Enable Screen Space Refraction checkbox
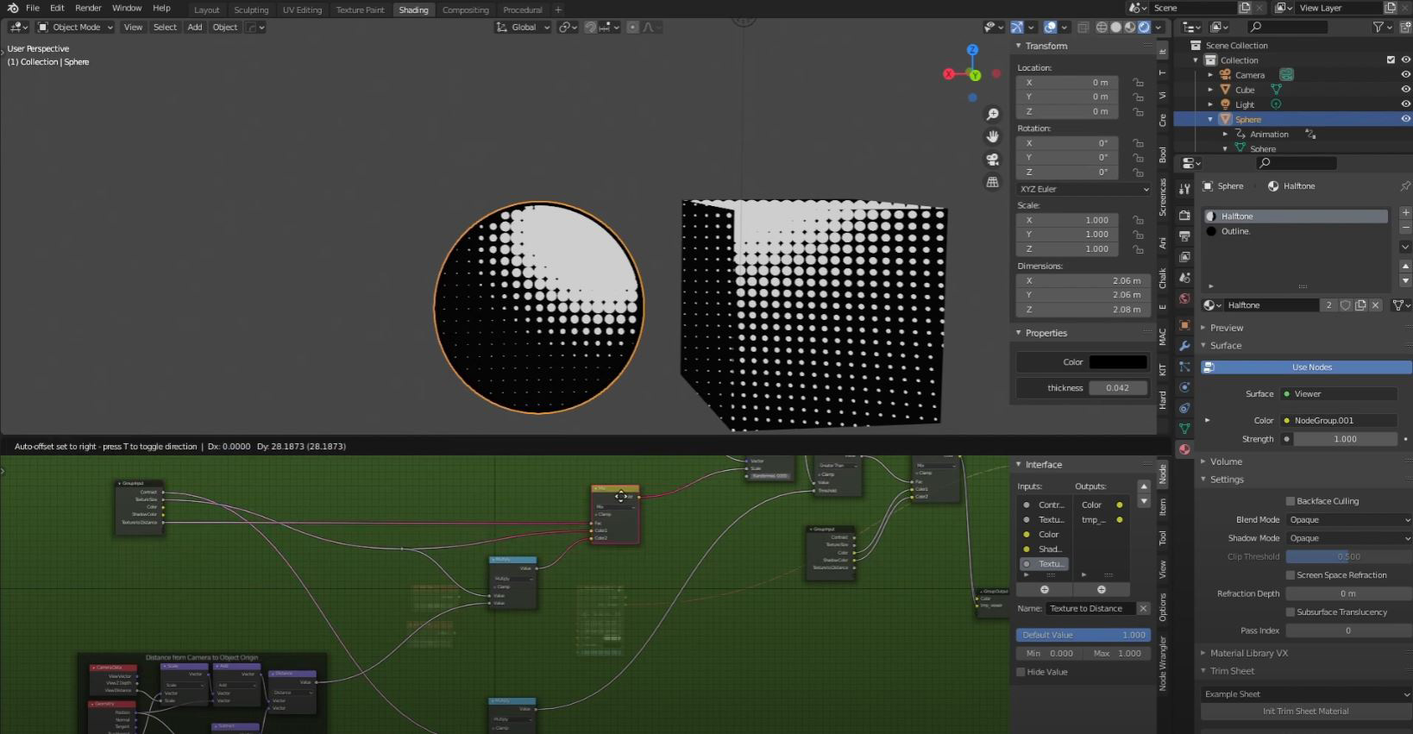 click(x=1291, y=575)
